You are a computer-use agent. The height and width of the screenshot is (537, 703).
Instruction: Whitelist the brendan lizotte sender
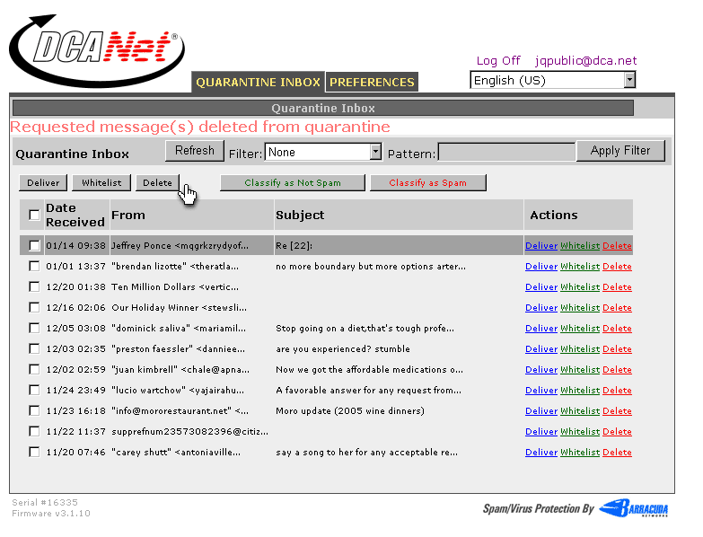(x=580, y=267)
